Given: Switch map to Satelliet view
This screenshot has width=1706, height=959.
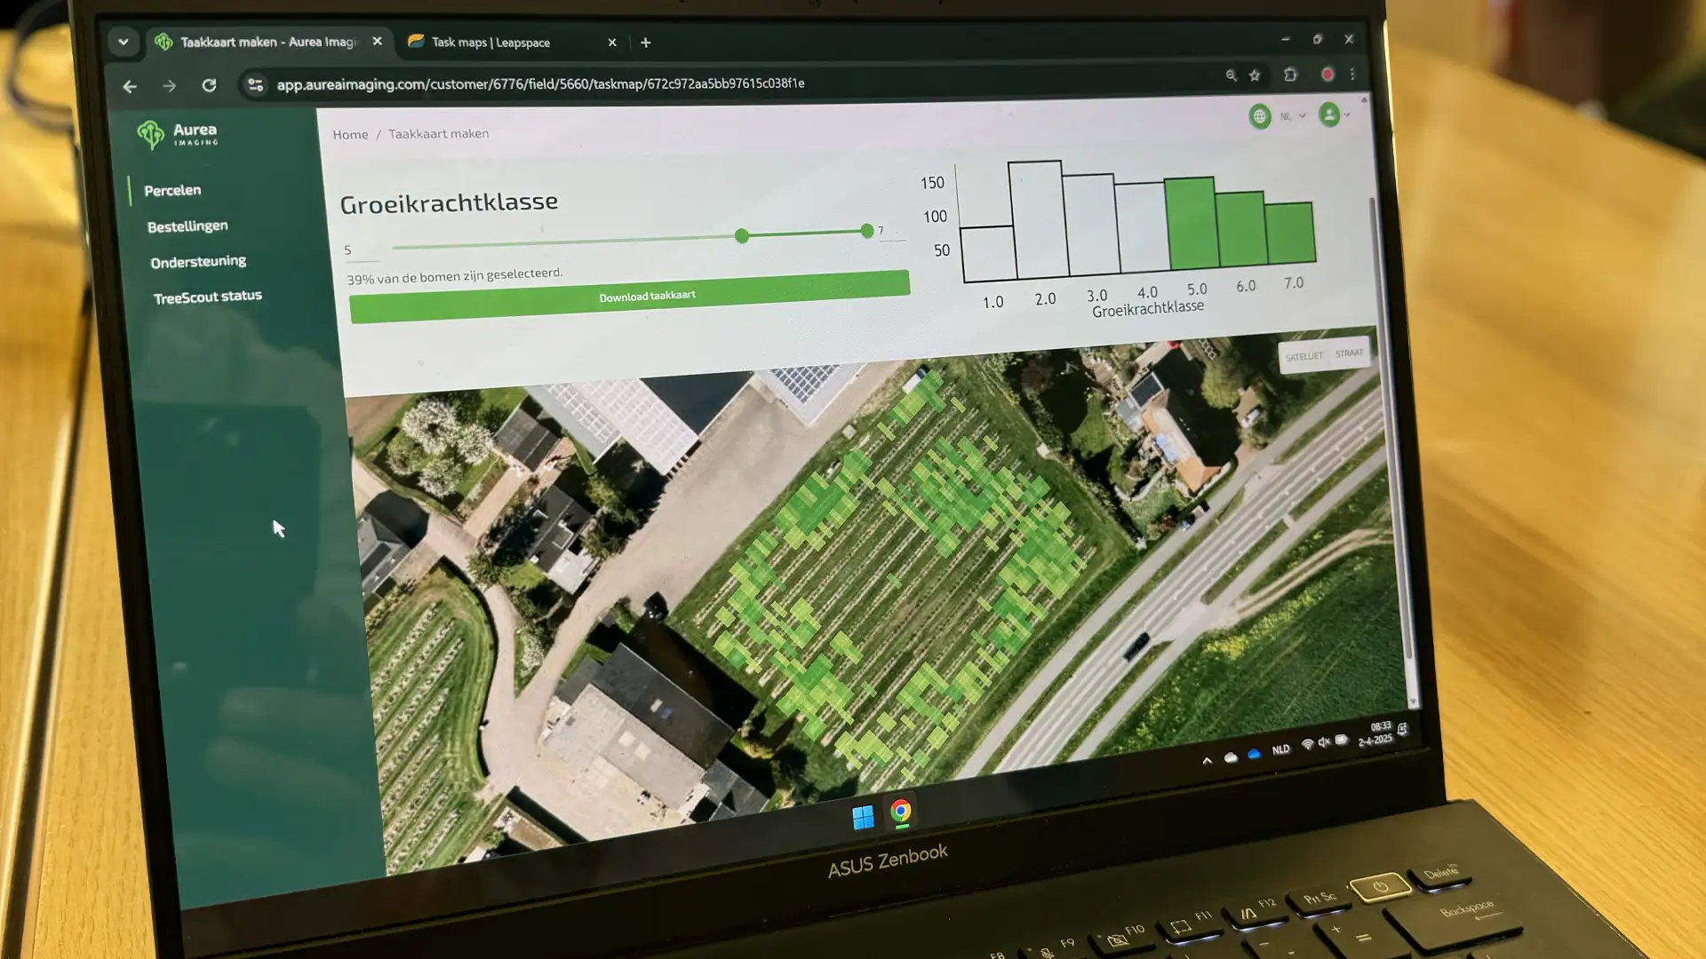Looking at the screenshot, I should tap(1303, 356).
